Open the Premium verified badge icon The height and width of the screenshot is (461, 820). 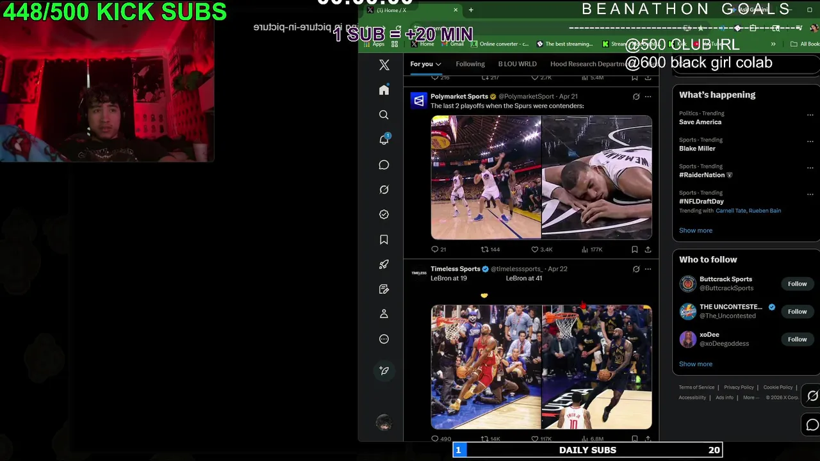[384, 214]
